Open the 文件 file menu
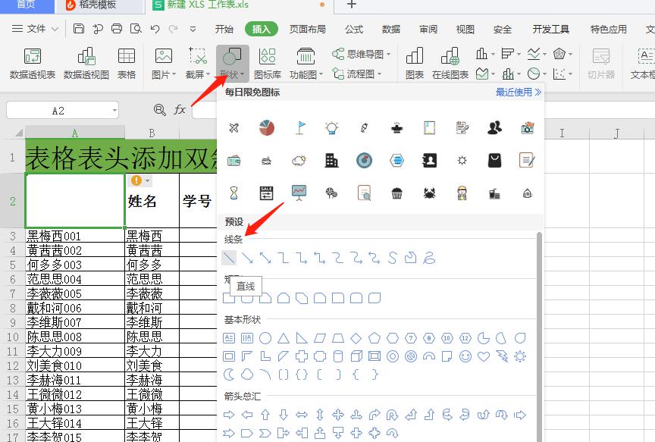This screenshot has width=655, height=442. (x=35, y=28)
